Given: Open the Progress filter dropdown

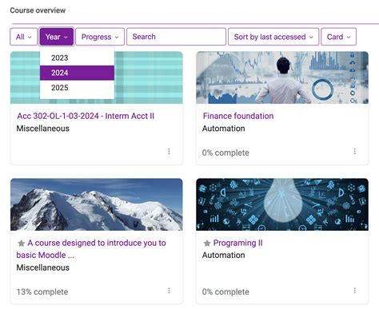Looking at the screenshot, I should click(x=100, y=37).
